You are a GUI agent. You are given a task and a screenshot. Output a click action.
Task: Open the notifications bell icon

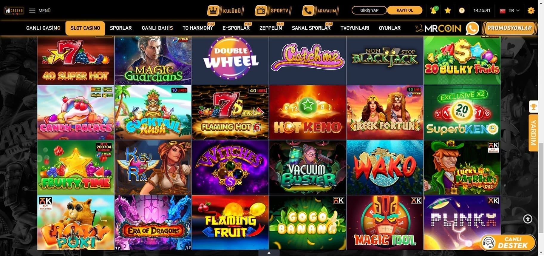(x=433, y=10)
